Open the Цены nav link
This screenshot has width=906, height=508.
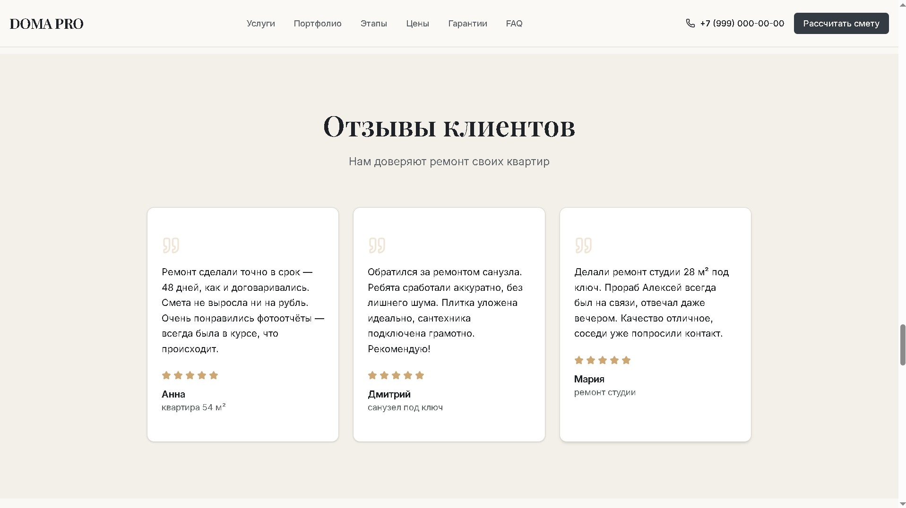(417, 24)
